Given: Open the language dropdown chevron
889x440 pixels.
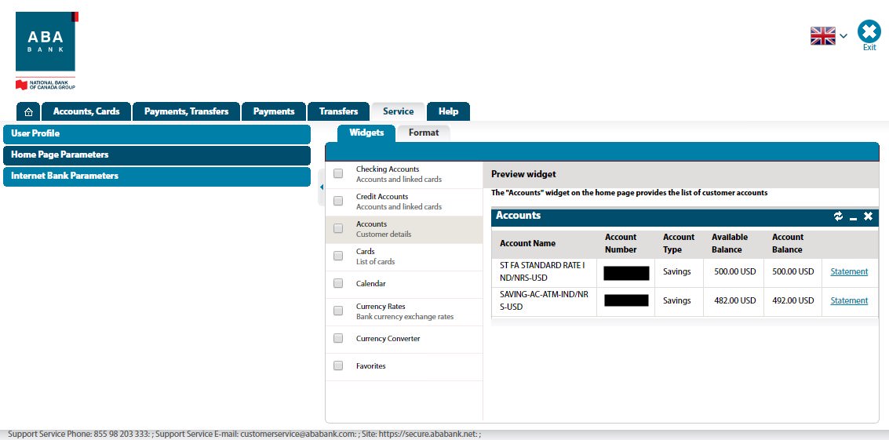Looking at the screenshot, I should (843, 36).
